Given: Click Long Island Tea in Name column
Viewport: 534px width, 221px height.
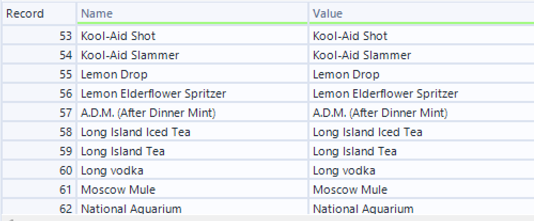Looking at the screenshot, I should (x=122, y=152).
